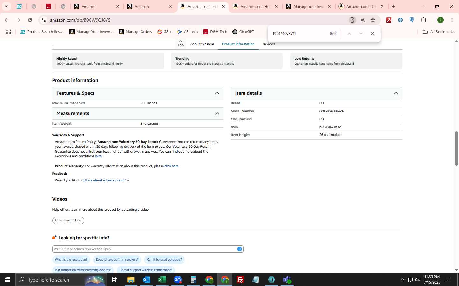Open All Bookmarks folder
The image size is (459, 286).
[438, 32]
